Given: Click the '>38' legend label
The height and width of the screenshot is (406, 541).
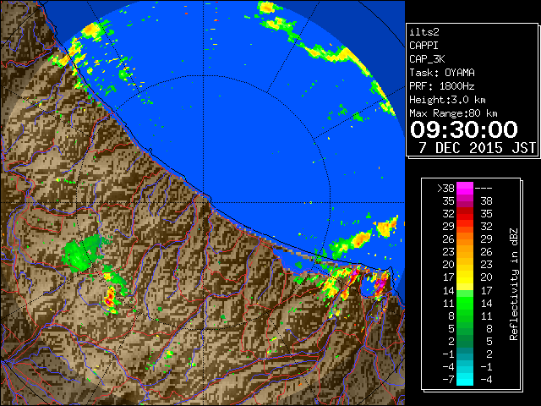Looking at the screenshot, I should pyautogui.click(x=445, y=189).
